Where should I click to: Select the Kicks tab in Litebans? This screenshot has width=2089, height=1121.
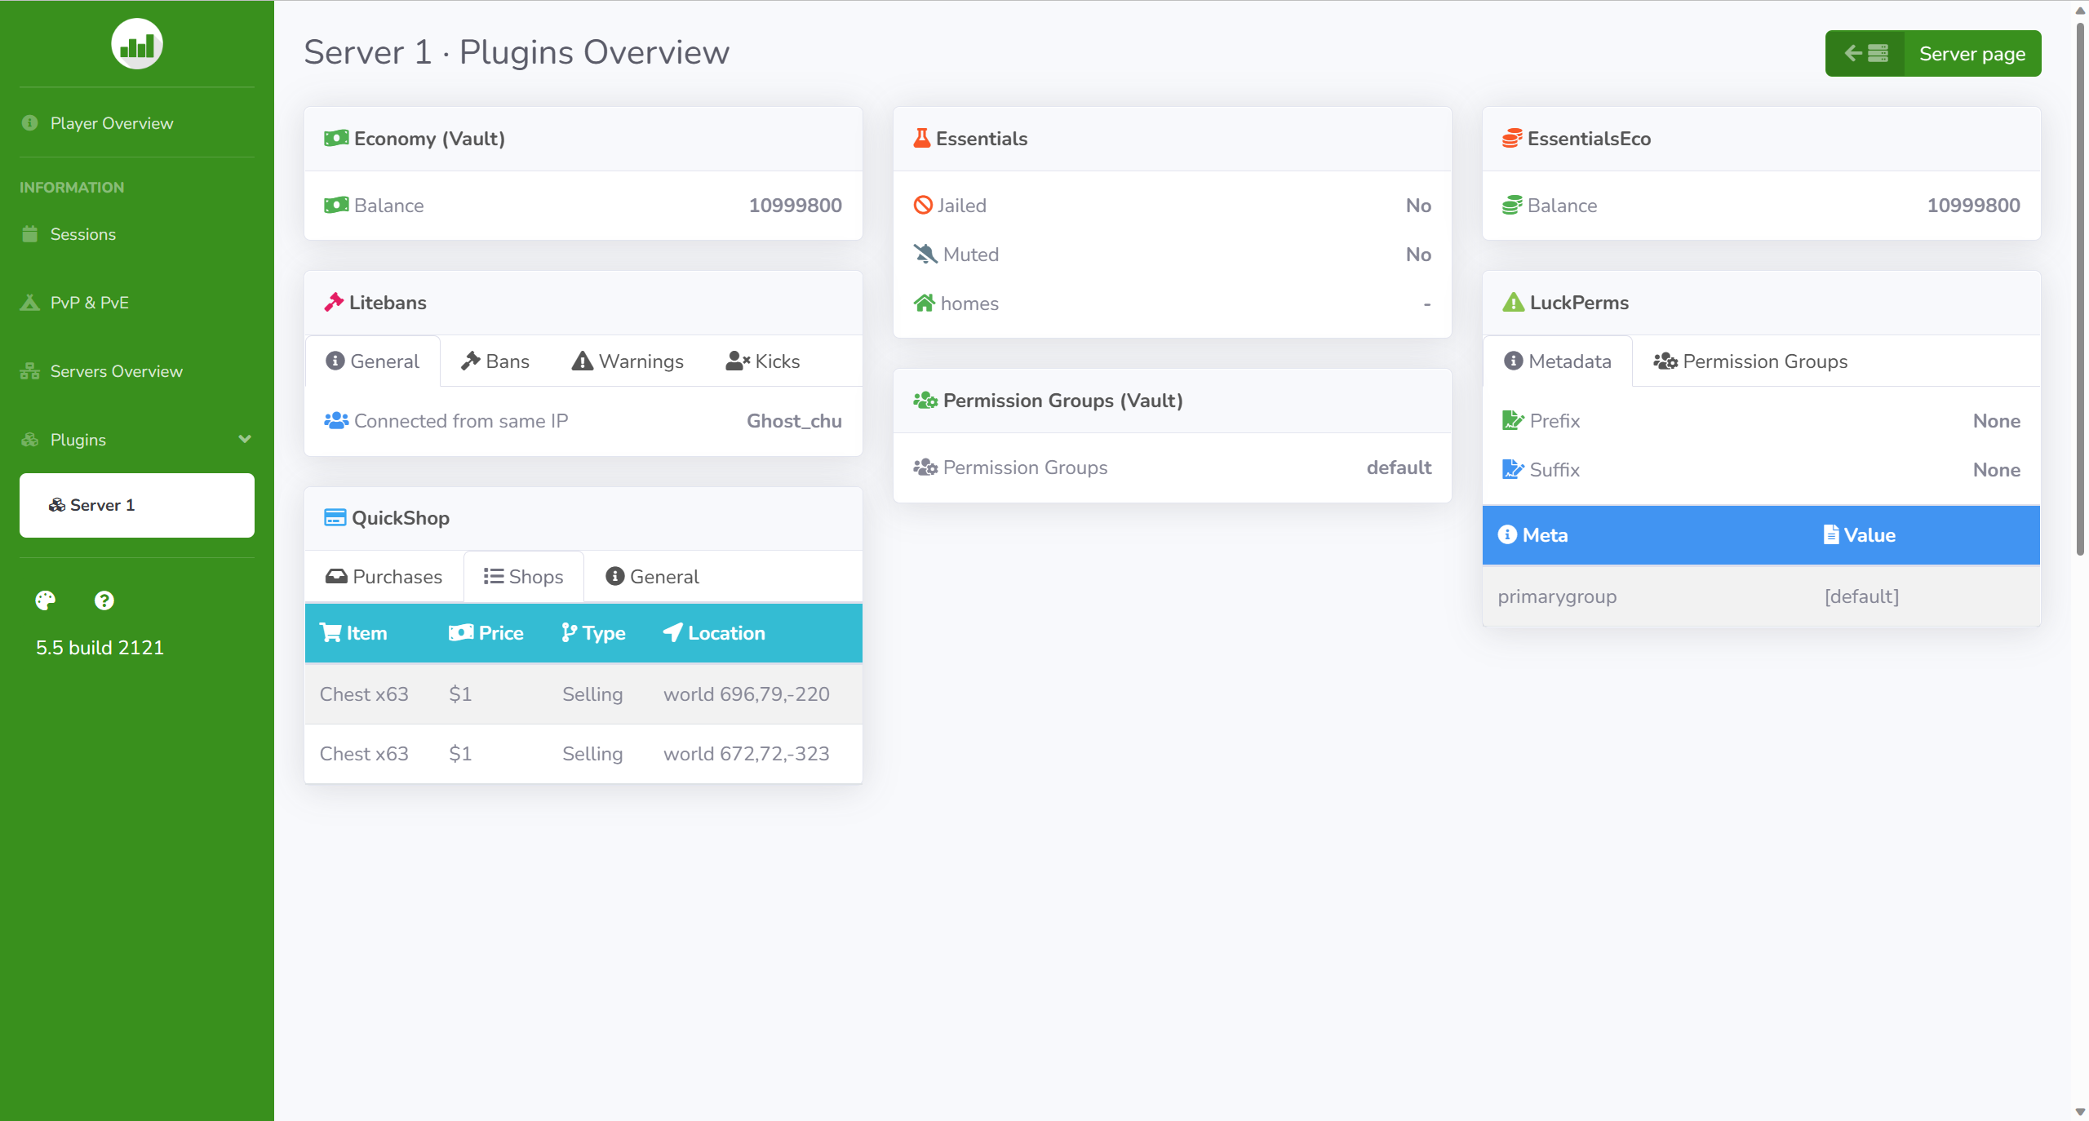pos(763,361)
